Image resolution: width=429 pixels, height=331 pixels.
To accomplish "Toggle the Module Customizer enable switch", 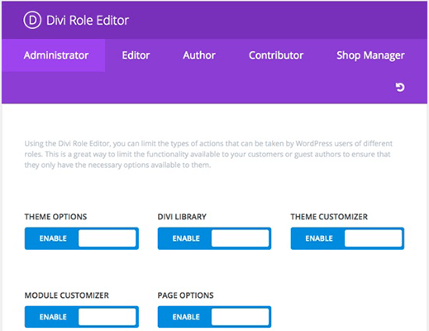I will pyautogui.click(x=82, y=317).
